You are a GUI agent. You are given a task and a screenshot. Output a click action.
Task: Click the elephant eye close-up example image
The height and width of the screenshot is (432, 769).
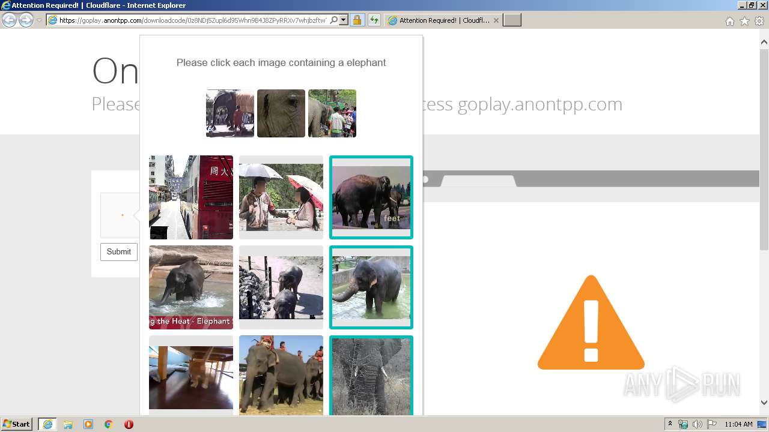(x=281, y=113)
